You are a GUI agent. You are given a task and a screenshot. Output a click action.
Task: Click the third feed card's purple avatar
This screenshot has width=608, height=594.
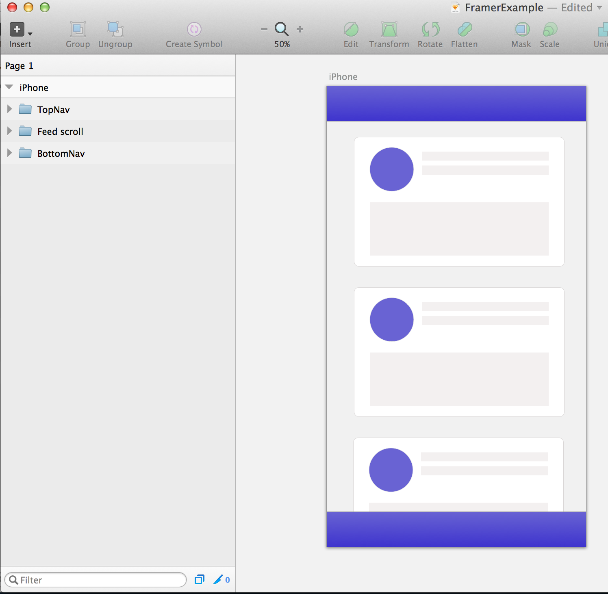click(391, 470)
